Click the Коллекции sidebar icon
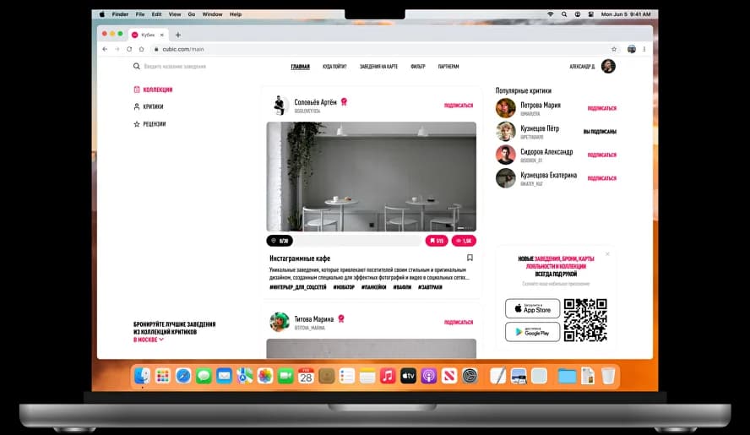 coord(137,90)
